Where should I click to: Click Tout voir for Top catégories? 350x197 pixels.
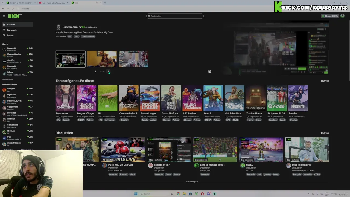click(x=325, y=81)
